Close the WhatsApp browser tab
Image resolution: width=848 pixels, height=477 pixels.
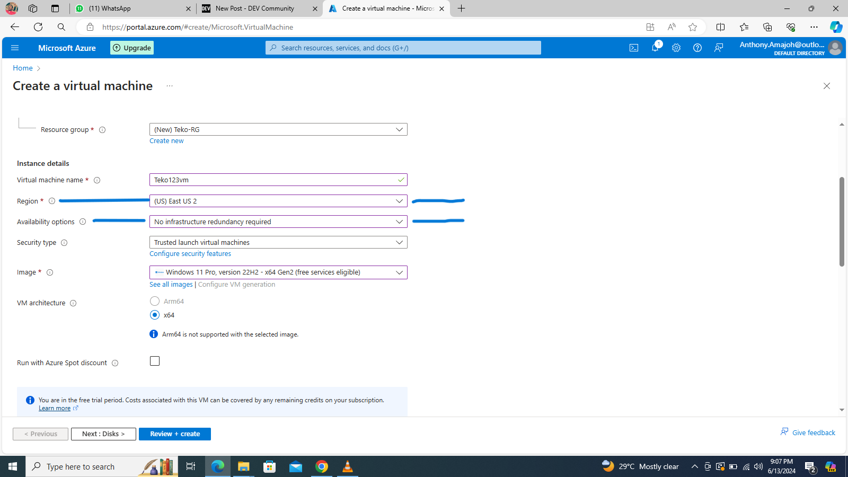coord(188,8)
